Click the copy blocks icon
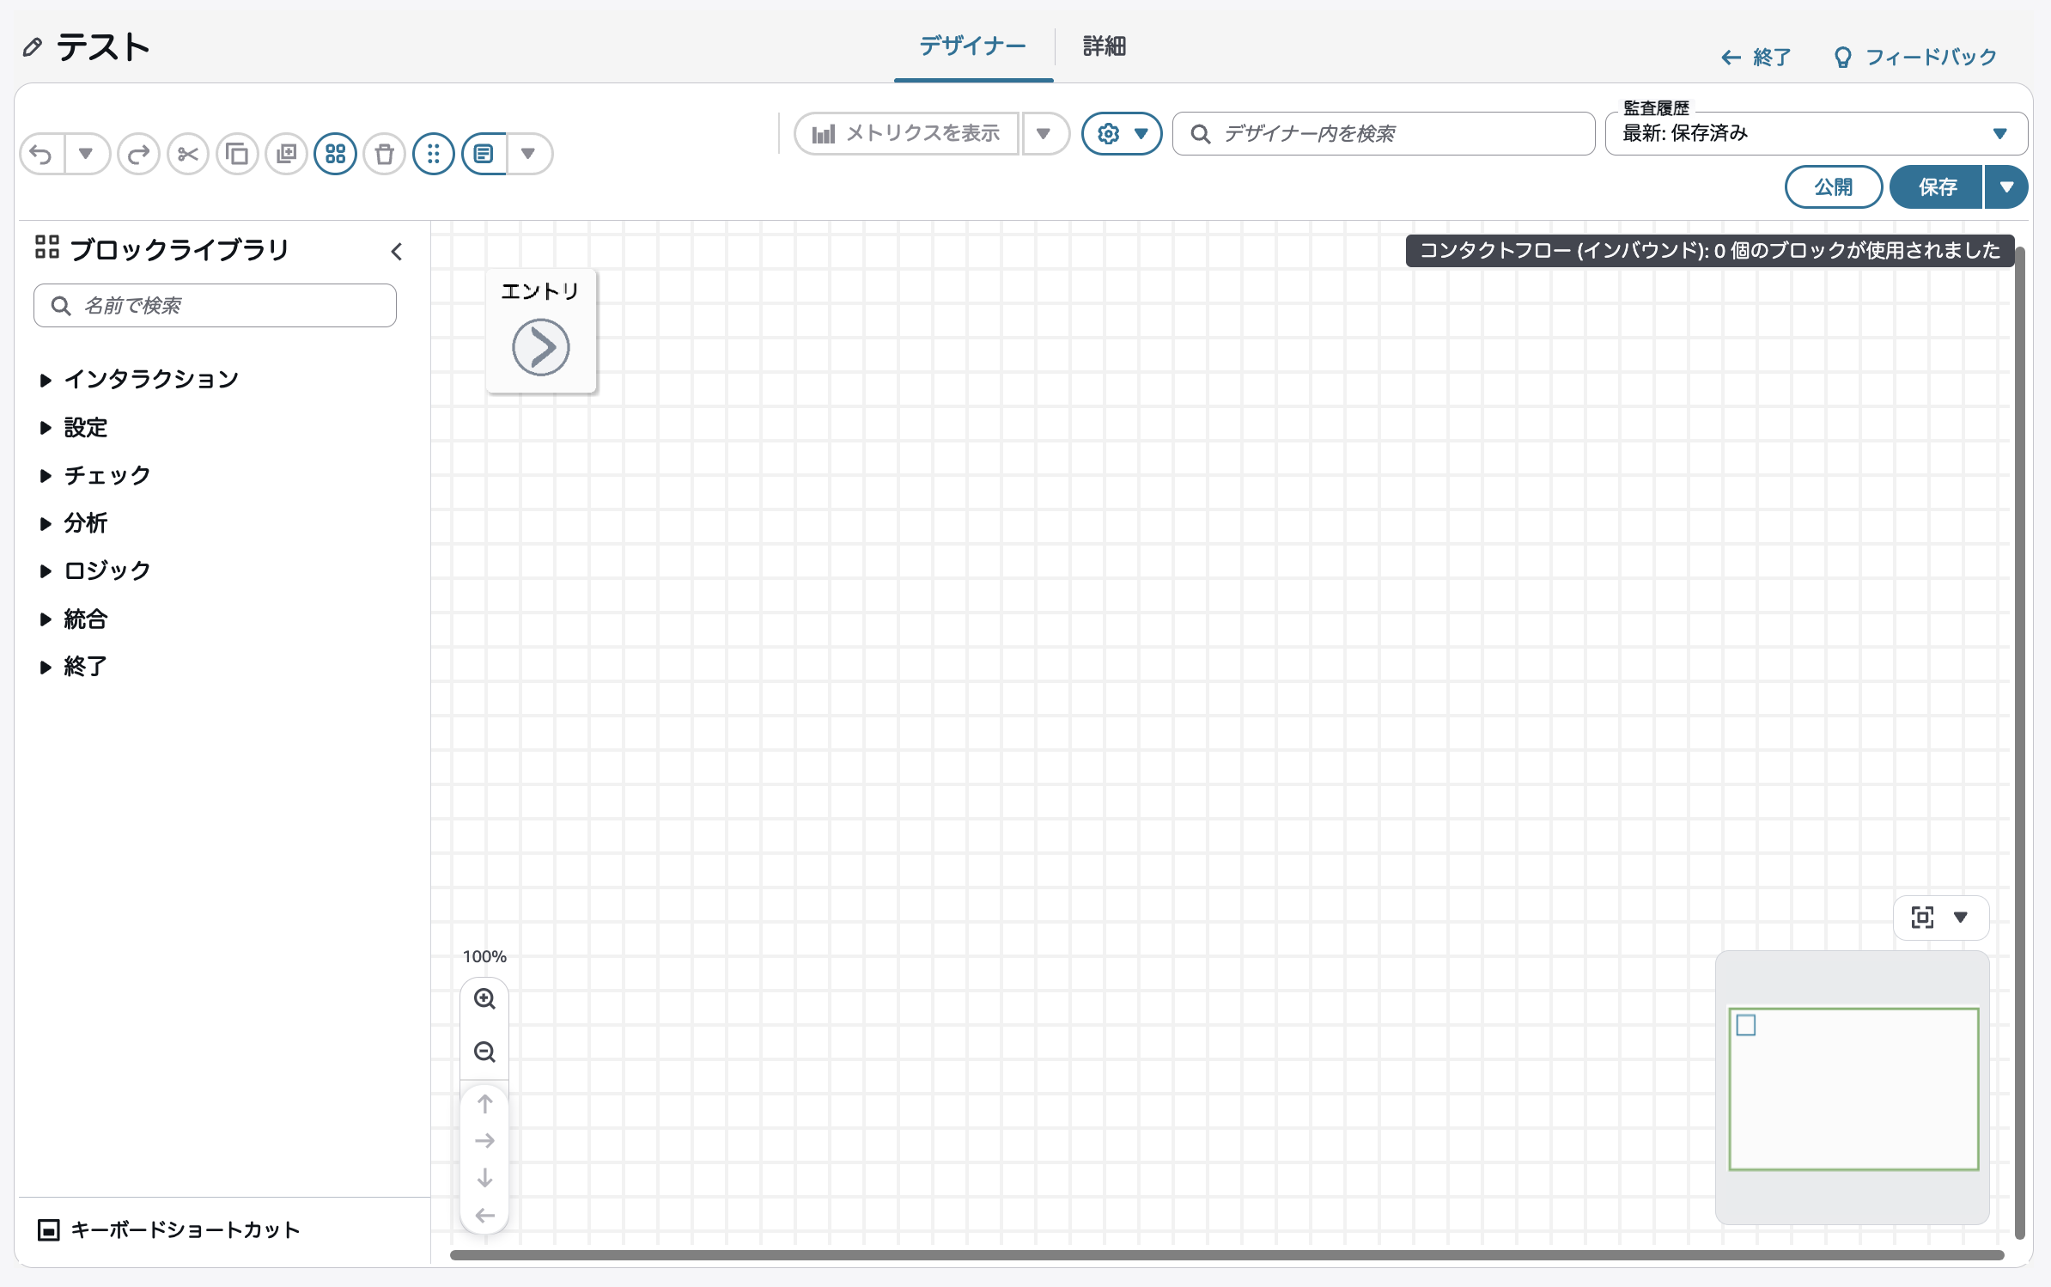 237,155
